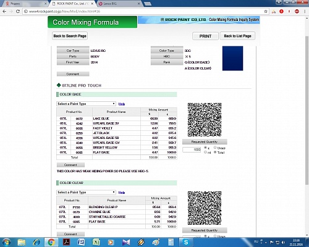Click the Back to Search Page button
309x247 pixels.
tap(70, 36)
